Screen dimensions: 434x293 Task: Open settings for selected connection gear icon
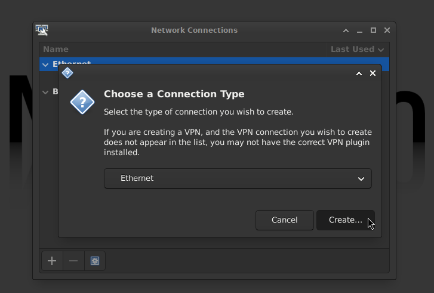(x=95, y=261)
